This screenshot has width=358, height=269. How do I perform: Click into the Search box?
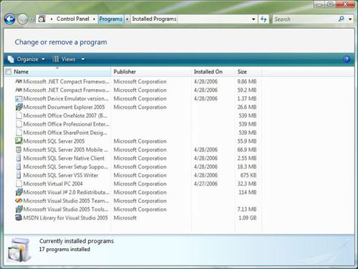point(304,19)
